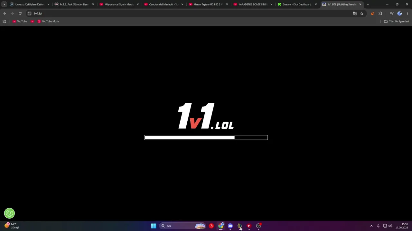Image resolution: width=412 pixels, height=231 pixels.
Task: Open the Windows Start menu
Action: (x=154, y=226)
